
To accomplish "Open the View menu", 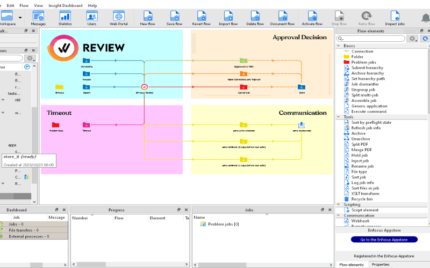I will point(38,5).
